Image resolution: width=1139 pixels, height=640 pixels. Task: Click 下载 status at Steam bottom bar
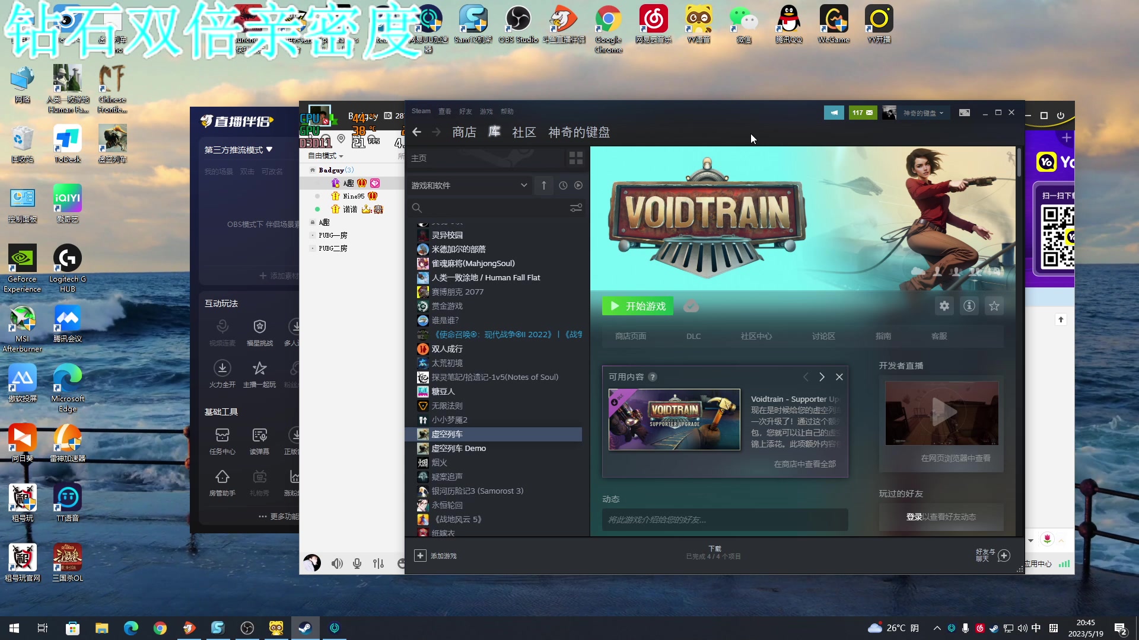tap(714, 552)
